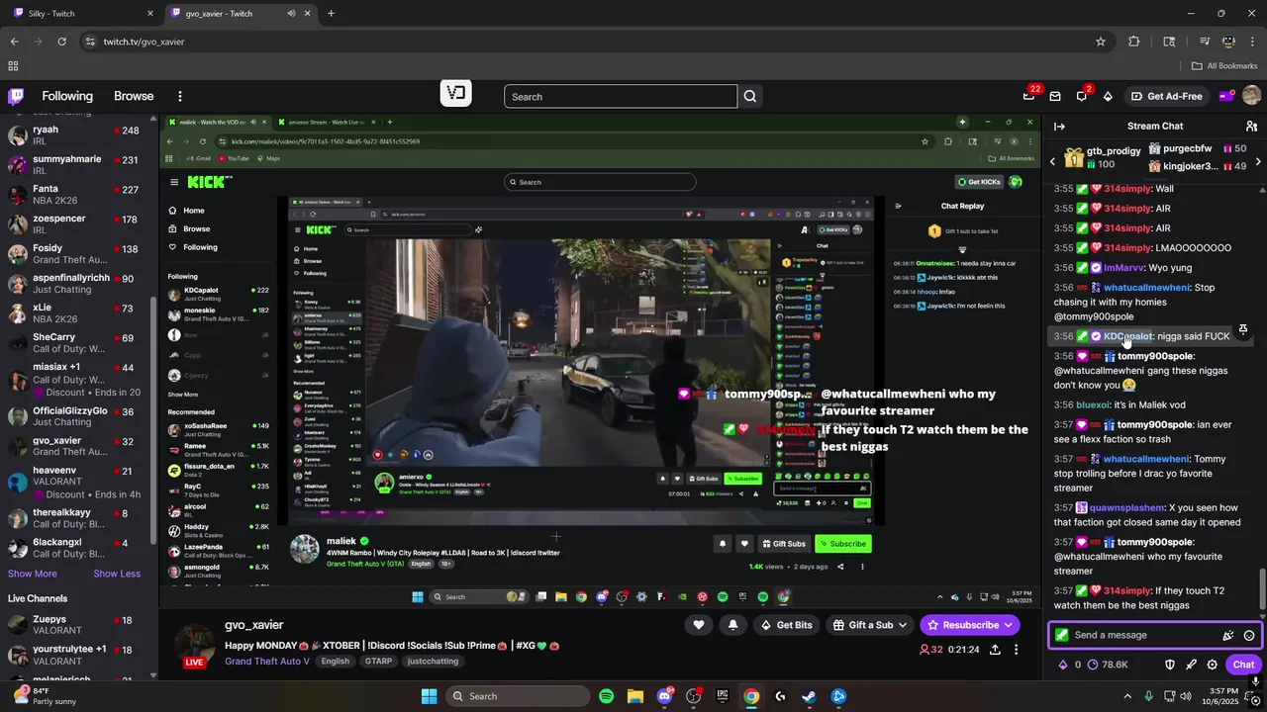Focus the Twitch Search input field
Screen dimensions: 1267x712
point(621,96)
